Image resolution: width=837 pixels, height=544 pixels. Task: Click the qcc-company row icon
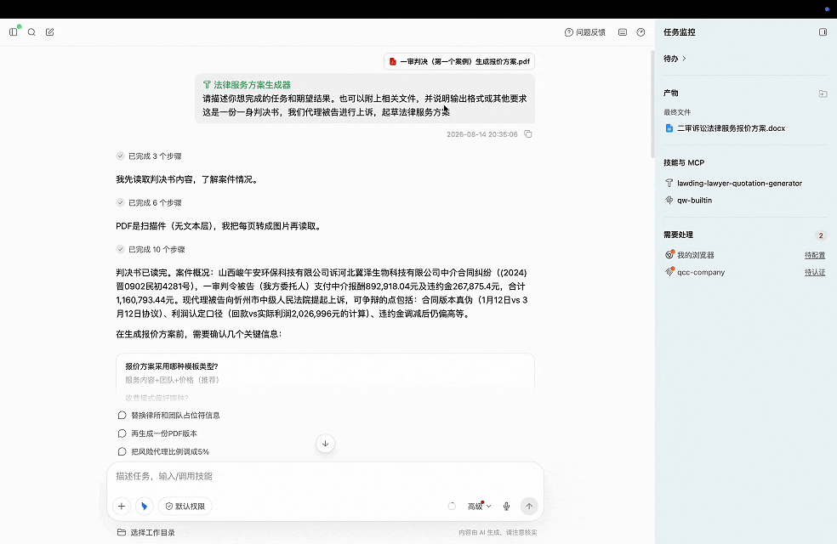tap(669, 271)
